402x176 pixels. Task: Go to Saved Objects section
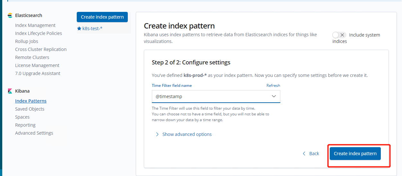coord(30,109)
